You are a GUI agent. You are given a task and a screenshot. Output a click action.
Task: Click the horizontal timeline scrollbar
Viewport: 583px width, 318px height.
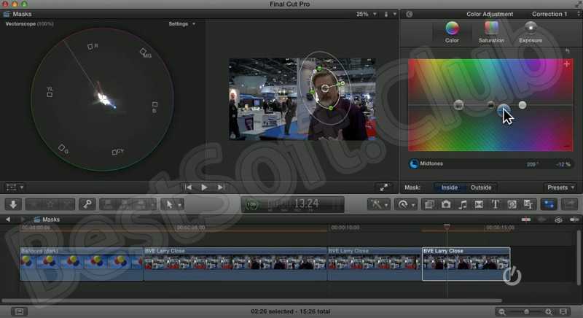point(251,300)
